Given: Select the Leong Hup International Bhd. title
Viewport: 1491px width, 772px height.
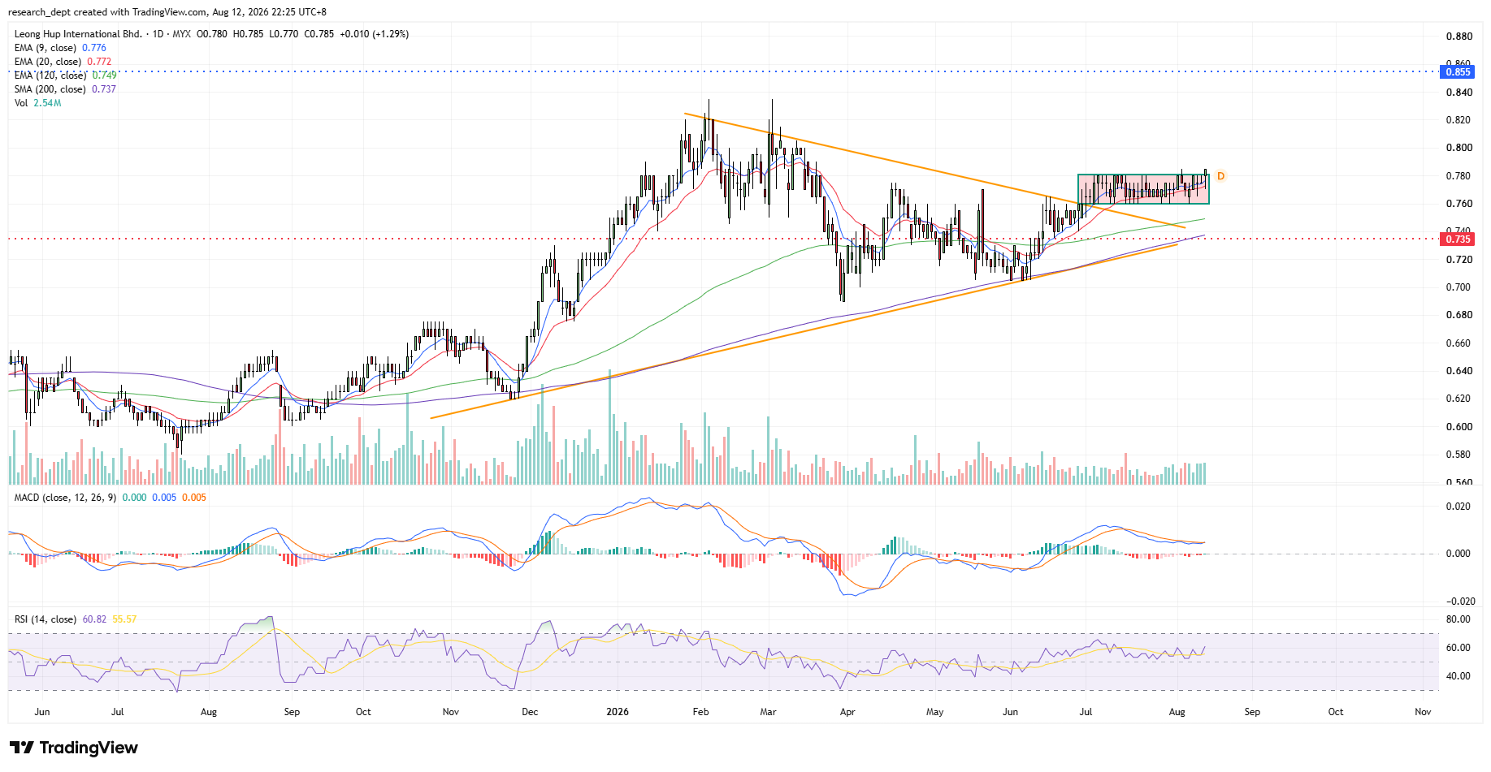Looking at the screenshot, I should pos(78,34).
